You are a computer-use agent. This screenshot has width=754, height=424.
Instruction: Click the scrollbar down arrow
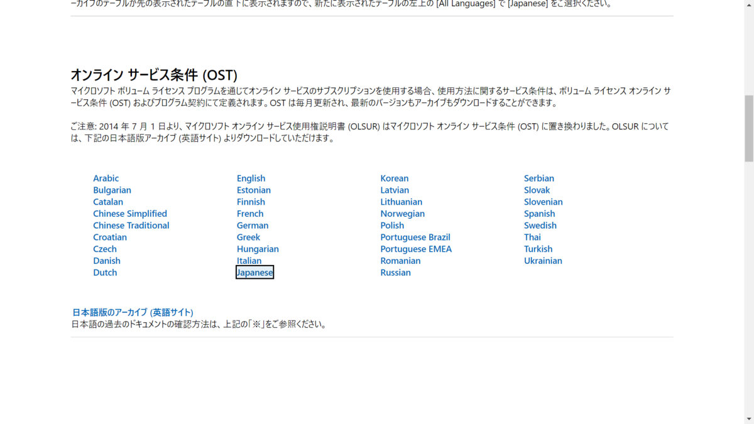pos(748,419)
